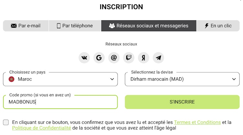Select the Par téléphone tab

coord(75,26)
